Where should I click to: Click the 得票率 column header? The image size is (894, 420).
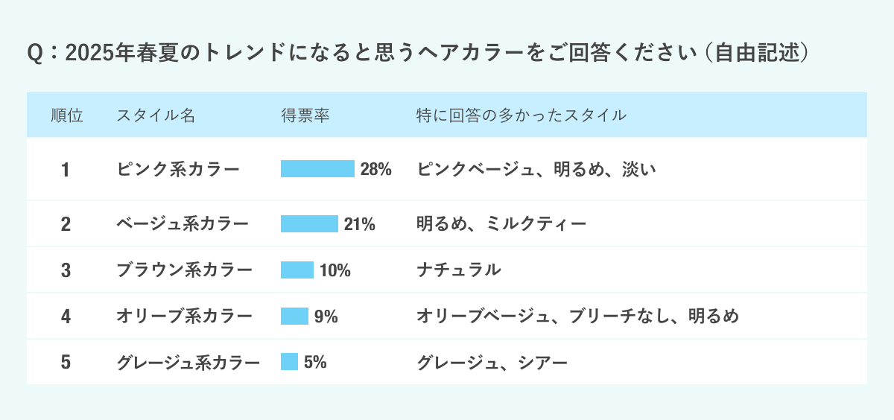(305, 115)
